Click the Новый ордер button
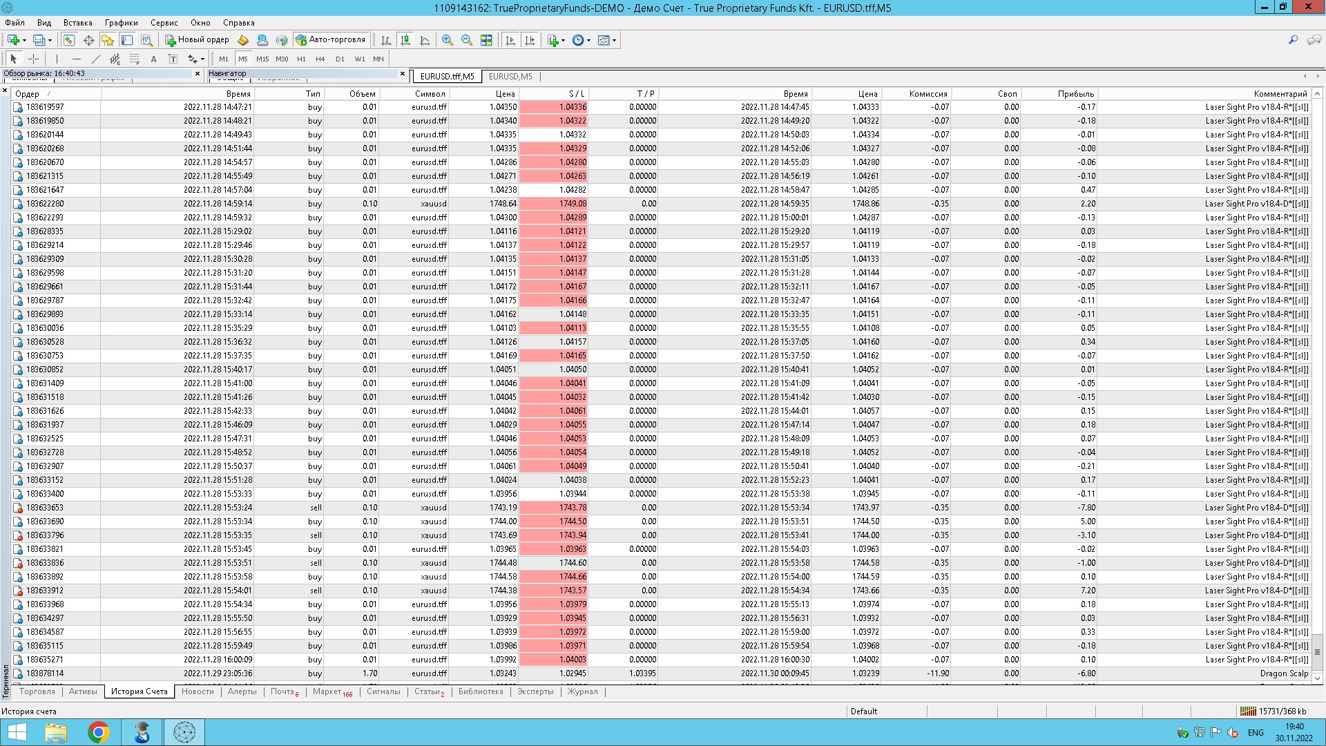The width and height of the screenshot is (1326, 746). point(197,40)
